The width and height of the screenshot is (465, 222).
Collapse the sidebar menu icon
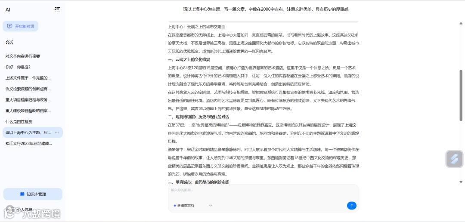(58, 9)
